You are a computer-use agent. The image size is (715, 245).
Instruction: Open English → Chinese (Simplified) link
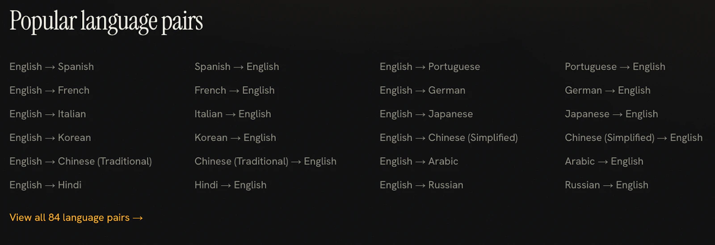click(449, 137)
